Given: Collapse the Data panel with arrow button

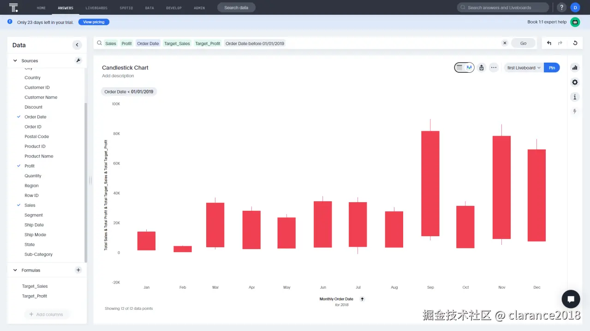Looking at the screenshot, I should coord(77,45).
